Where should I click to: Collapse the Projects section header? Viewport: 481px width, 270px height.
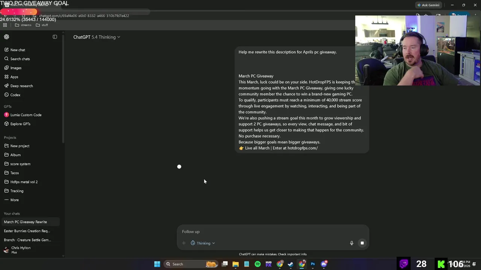click(10, 138)
